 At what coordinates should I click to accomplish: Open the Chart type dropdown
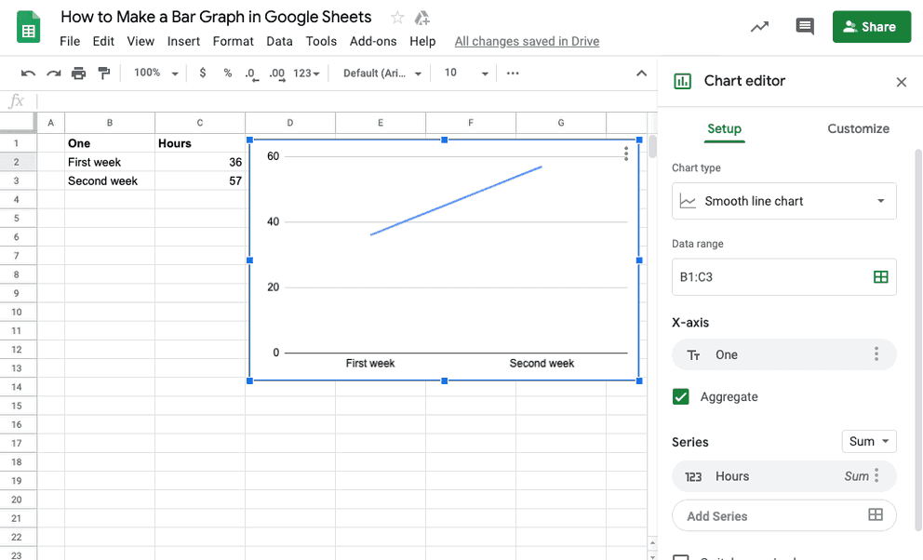(x=783, y=201)
